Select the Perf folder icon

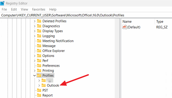coord(39,61)
